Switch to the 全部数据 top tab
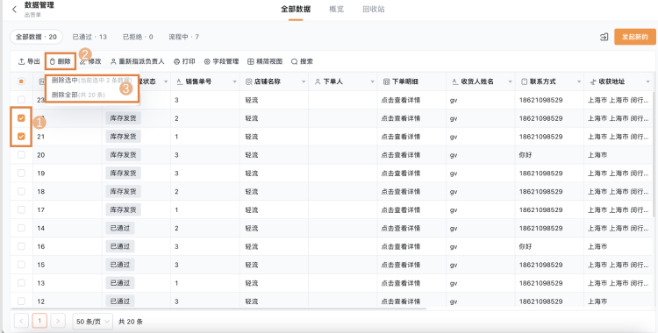Screen dimensions: 658x333 click(296, 10)
